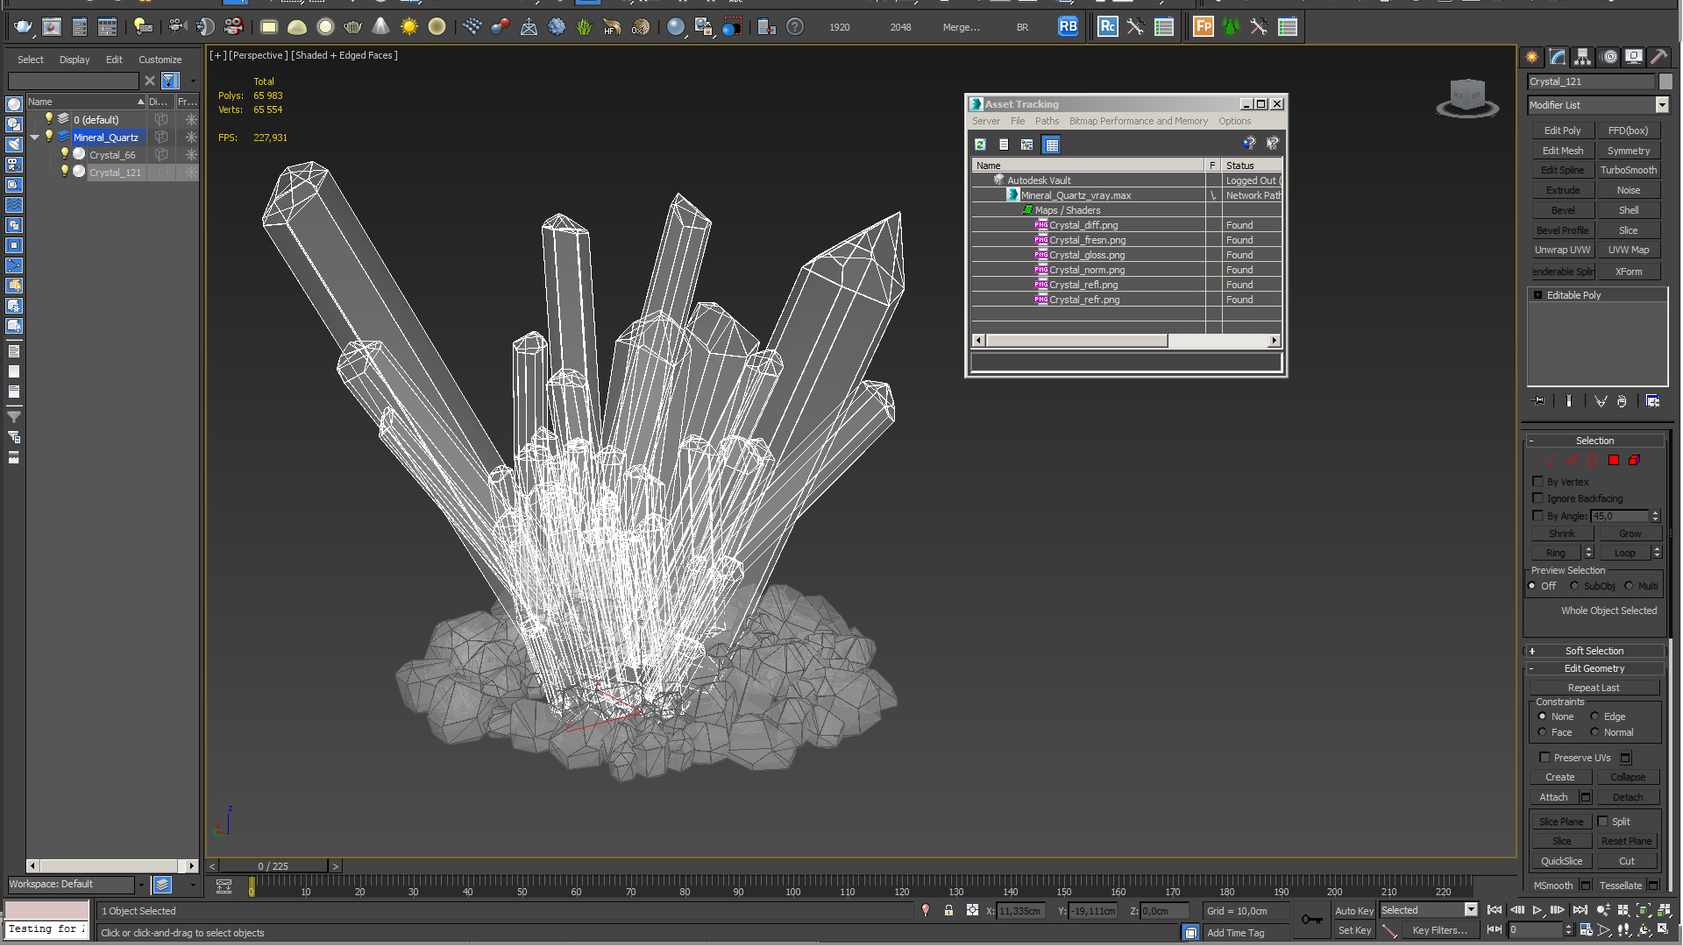Image resolution: width=1683 pixels, height=946 pixels.
Task: Open Paths menu in Asset Tracking
Action: (x=1047, y=121)
